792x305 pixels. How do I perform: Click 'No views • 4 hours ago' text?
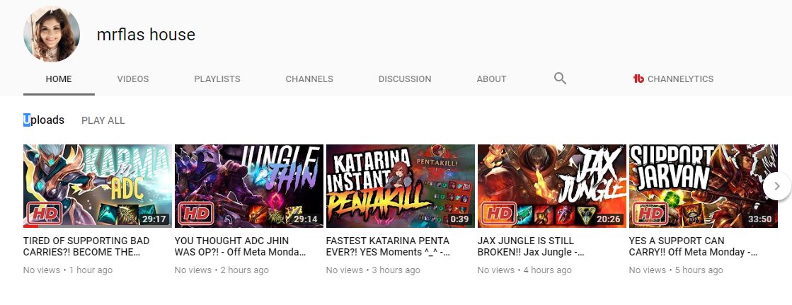[524, 270]
